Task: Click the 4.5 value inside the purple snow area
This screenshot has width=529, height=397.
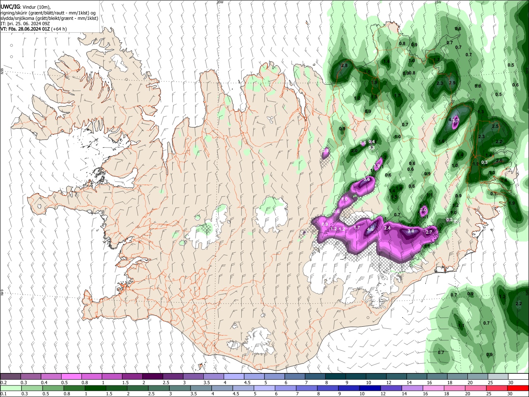Action: (371, 229)
